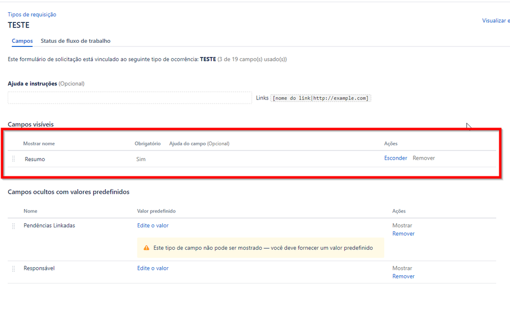The height and width of the screenshot is (310, 510).
Task: Click the TESTE page heading
Action: (18, 25)
